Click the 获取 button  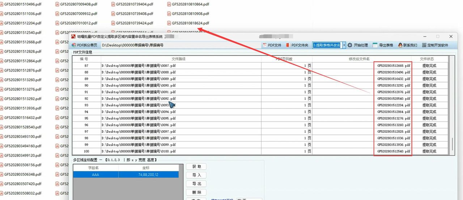point(196,167)
